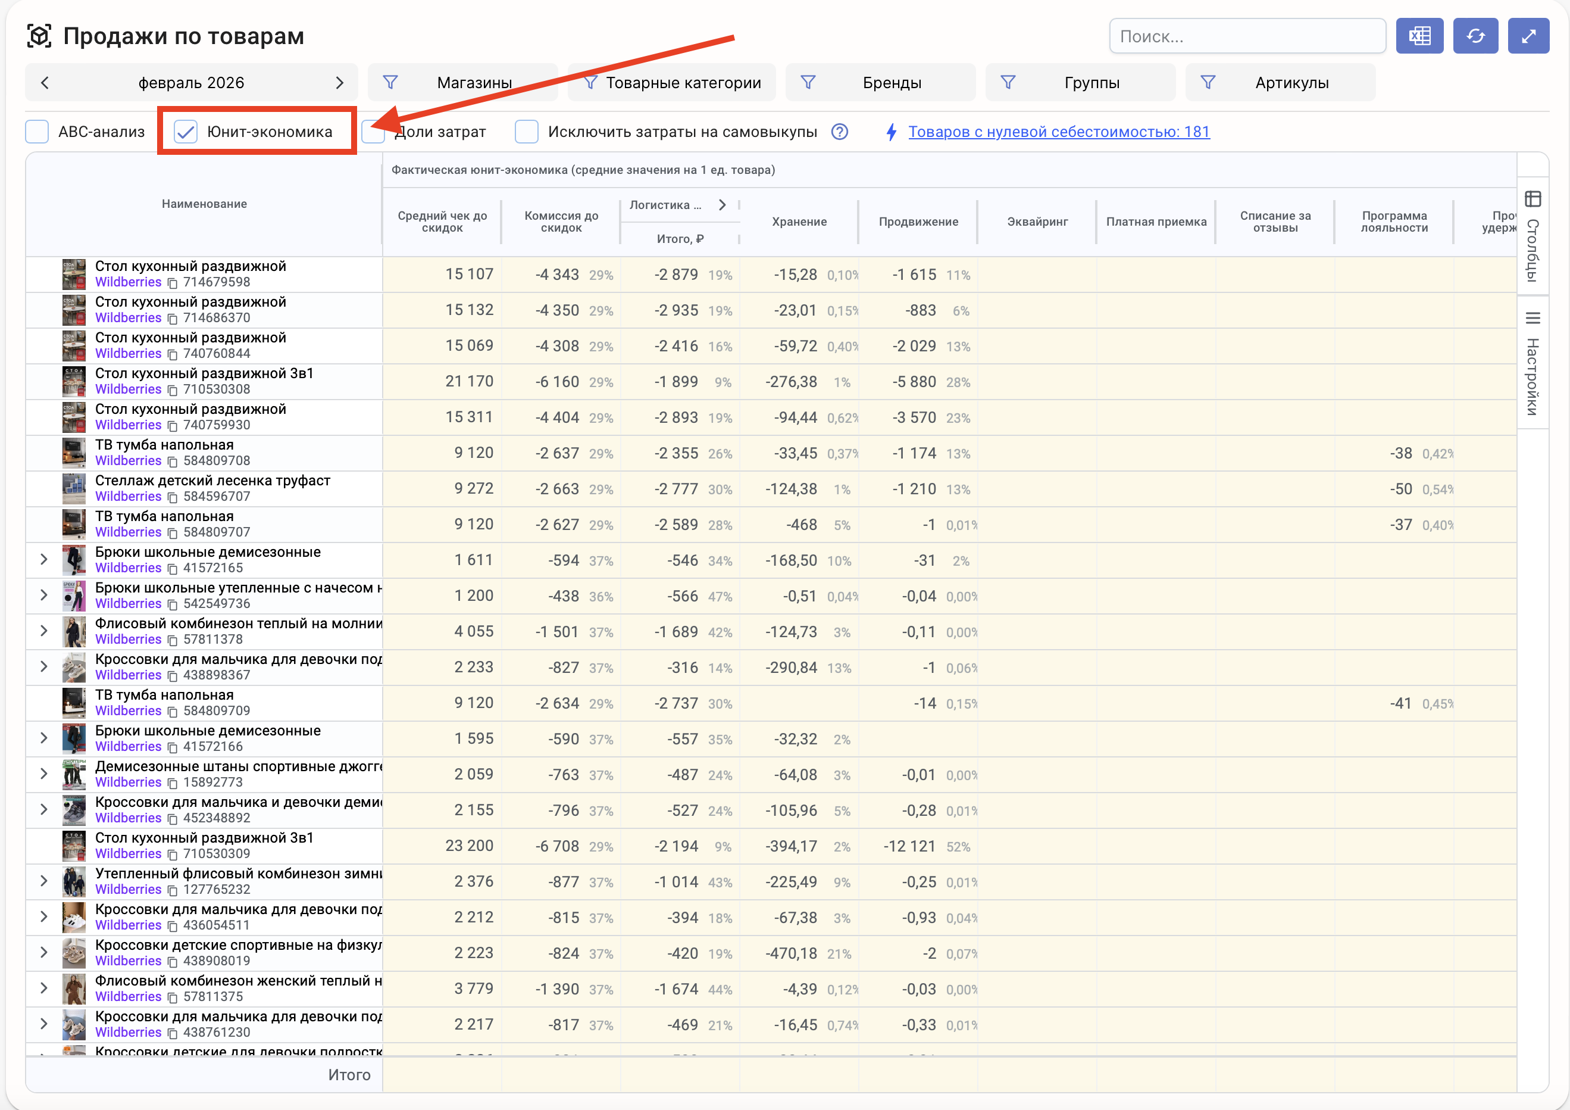Open the Магазины filter button
This screenshot has height=1110, width=1570.
coord(462,83)
